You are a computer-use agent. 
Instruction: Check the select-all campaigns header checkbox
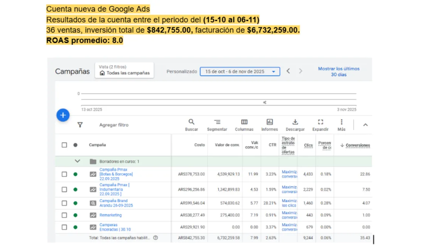[x=64, y=145]
